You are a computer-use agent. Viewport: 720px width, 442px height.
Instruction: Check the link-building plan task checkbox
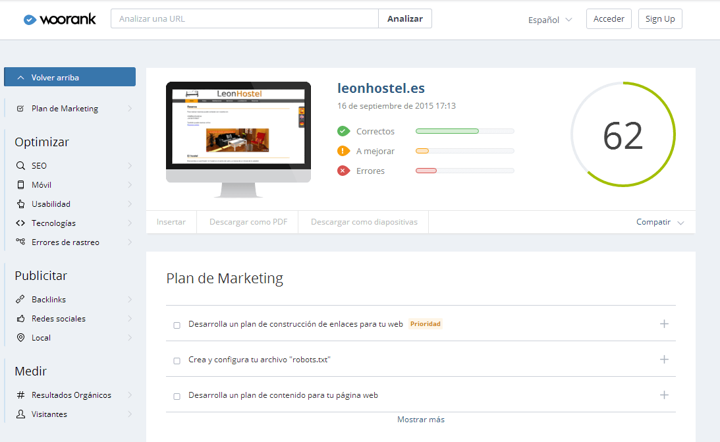177,325
